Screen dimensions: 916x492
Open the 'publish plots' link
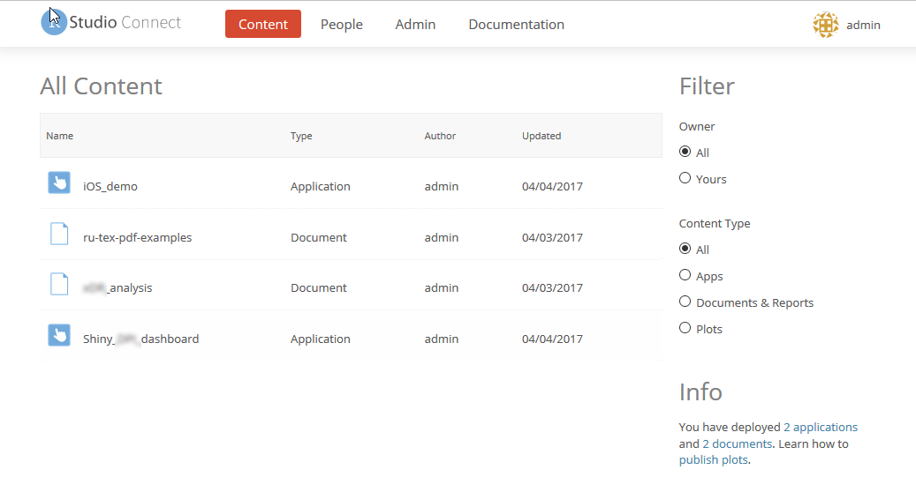tap(714, 459)
